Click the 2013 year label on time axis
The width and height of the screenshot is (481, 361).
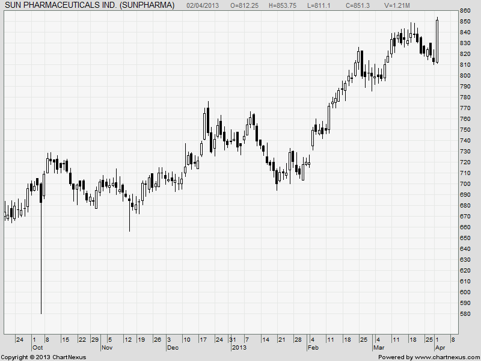239,348
